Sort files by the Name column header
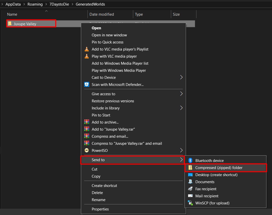 tap(12, 14)
